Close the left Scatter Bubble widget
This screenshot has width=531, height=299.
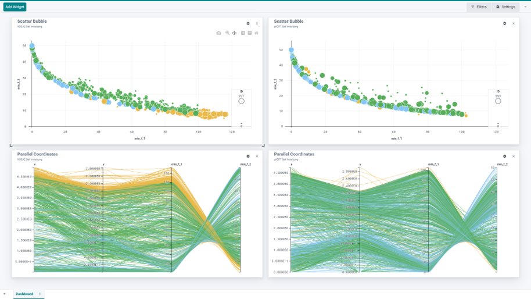(x=257, y=23)
